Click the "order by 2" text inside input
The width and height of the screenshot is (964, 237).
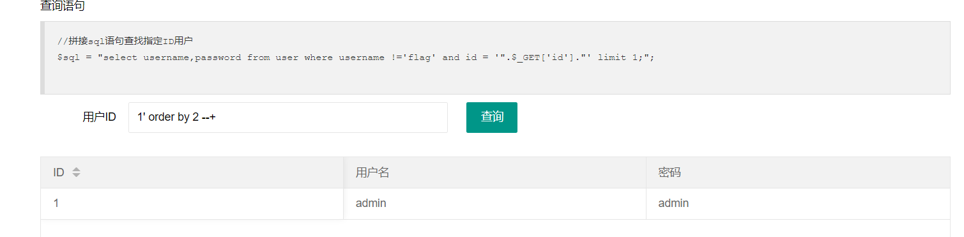tap(171, 118)
